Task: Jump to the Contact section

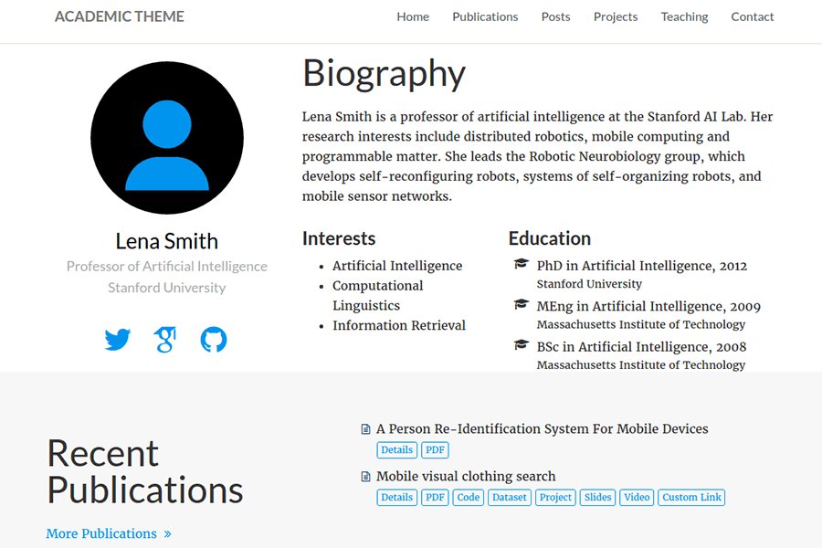Action: point(753,16)
